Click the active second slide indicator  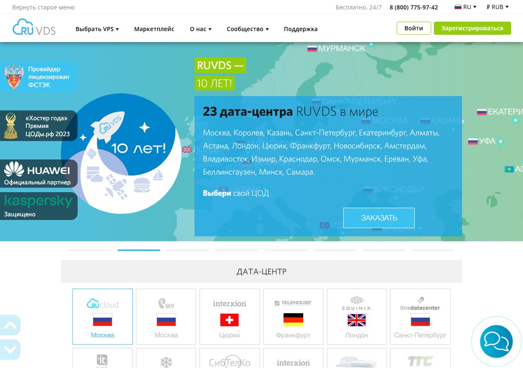139,250
